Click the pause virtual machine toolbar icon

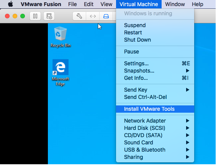tap(35, 16)
